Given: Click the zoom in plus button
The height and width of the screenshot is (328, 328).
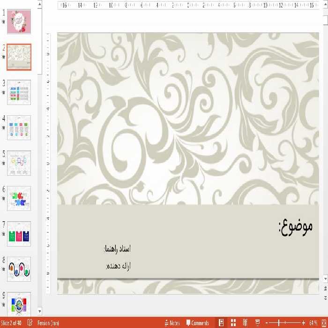Looking at the screenshot, I should coord(303,323).
